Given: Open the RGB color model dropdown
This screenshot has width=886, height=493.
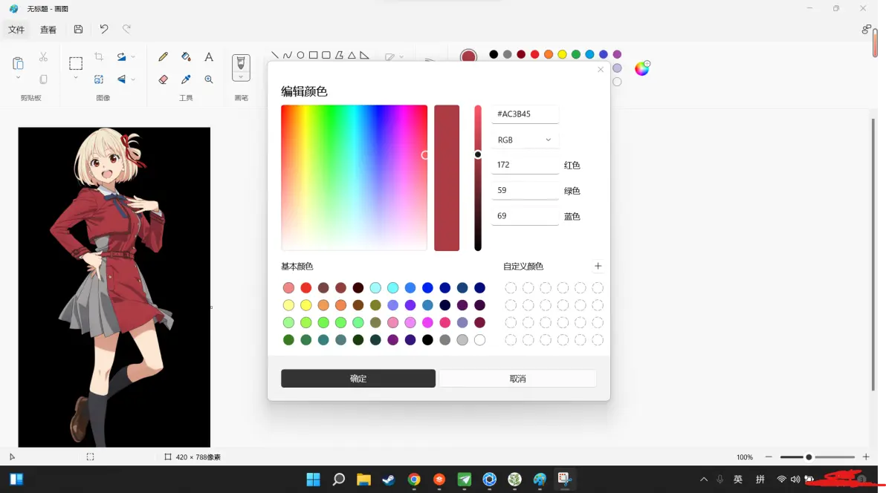Looking at the screenshot, I should click(524, 140).
